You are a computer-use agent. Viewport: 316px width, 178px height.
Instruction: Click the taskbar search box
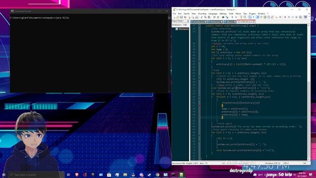[x=36, y=175]
